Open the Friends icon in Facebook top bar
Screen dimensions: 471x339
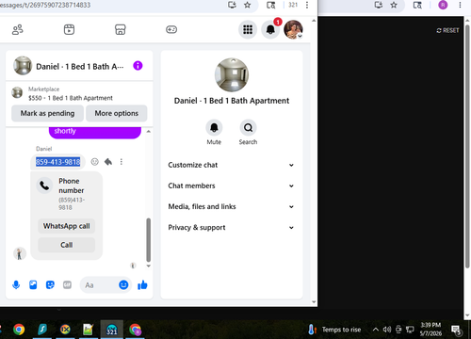pos(18,30)
